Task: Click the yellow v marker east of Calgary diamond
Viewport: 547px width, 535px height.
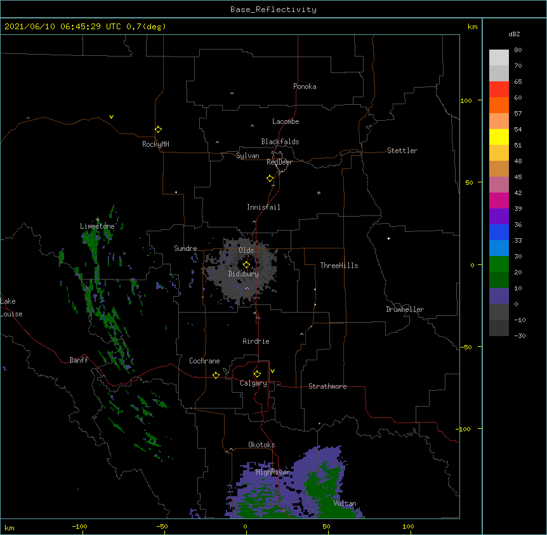Action: (272, 371)
